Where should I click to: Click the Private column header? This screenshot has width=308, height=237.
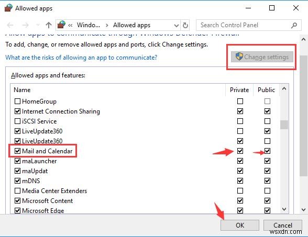(x=239, y=90)
